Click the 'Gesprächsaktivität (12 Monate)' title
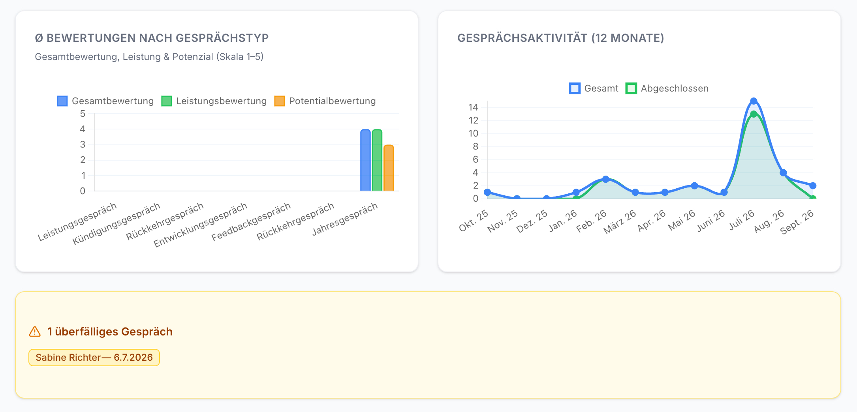Image resolution: width=857 pixels, height=412 pixels. click(x=561, y=38)
